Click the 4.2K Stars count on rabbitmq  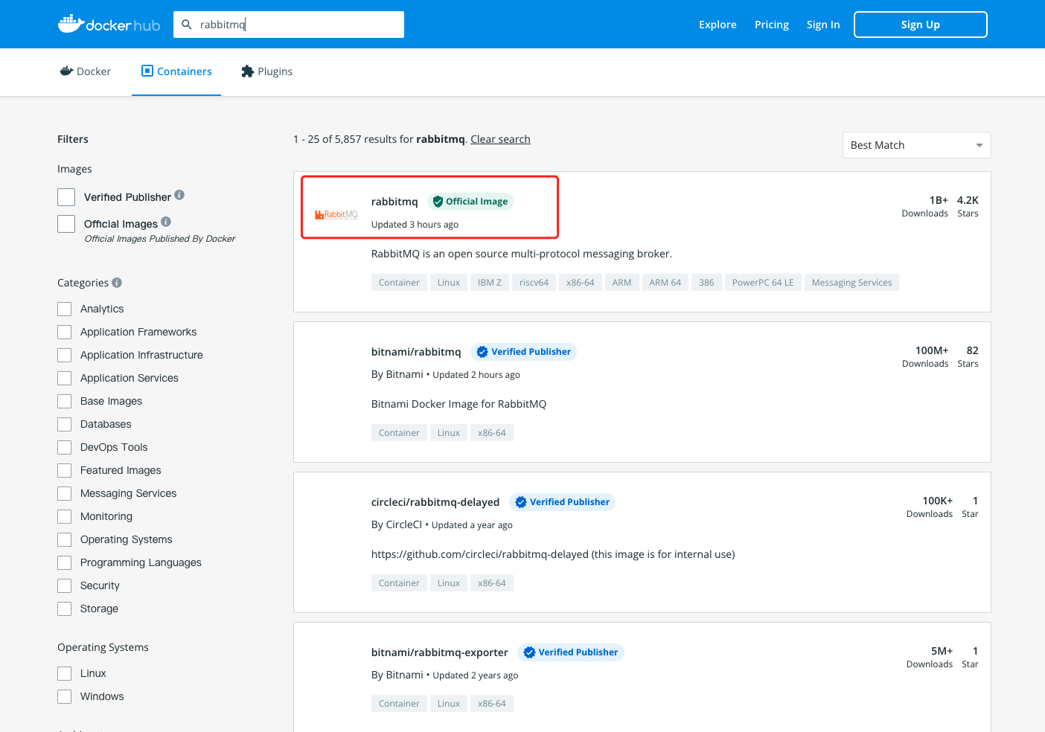click(x=968, y=206)
